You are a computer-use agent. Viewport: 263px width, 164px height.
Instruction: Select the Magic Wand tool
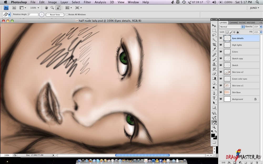[214, 40]
